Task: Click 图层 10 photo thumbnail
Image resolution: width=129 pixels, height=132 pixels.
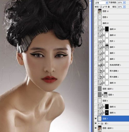Action: (x=100, y=11)
